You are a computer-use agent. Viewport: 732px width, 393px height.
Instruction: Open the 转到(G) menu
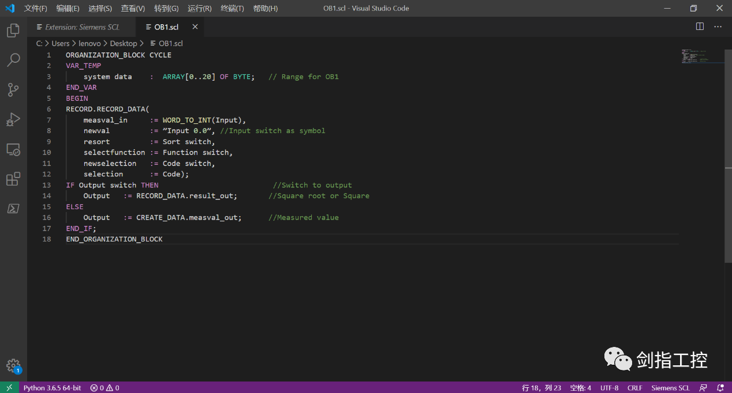pyautogui.click(x=166, y=8)
